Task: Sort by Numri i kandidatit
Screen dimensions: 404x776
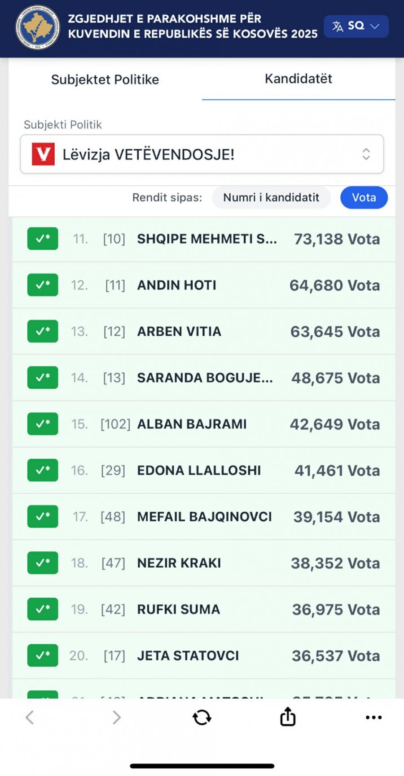Action: [x=271, y=197]
